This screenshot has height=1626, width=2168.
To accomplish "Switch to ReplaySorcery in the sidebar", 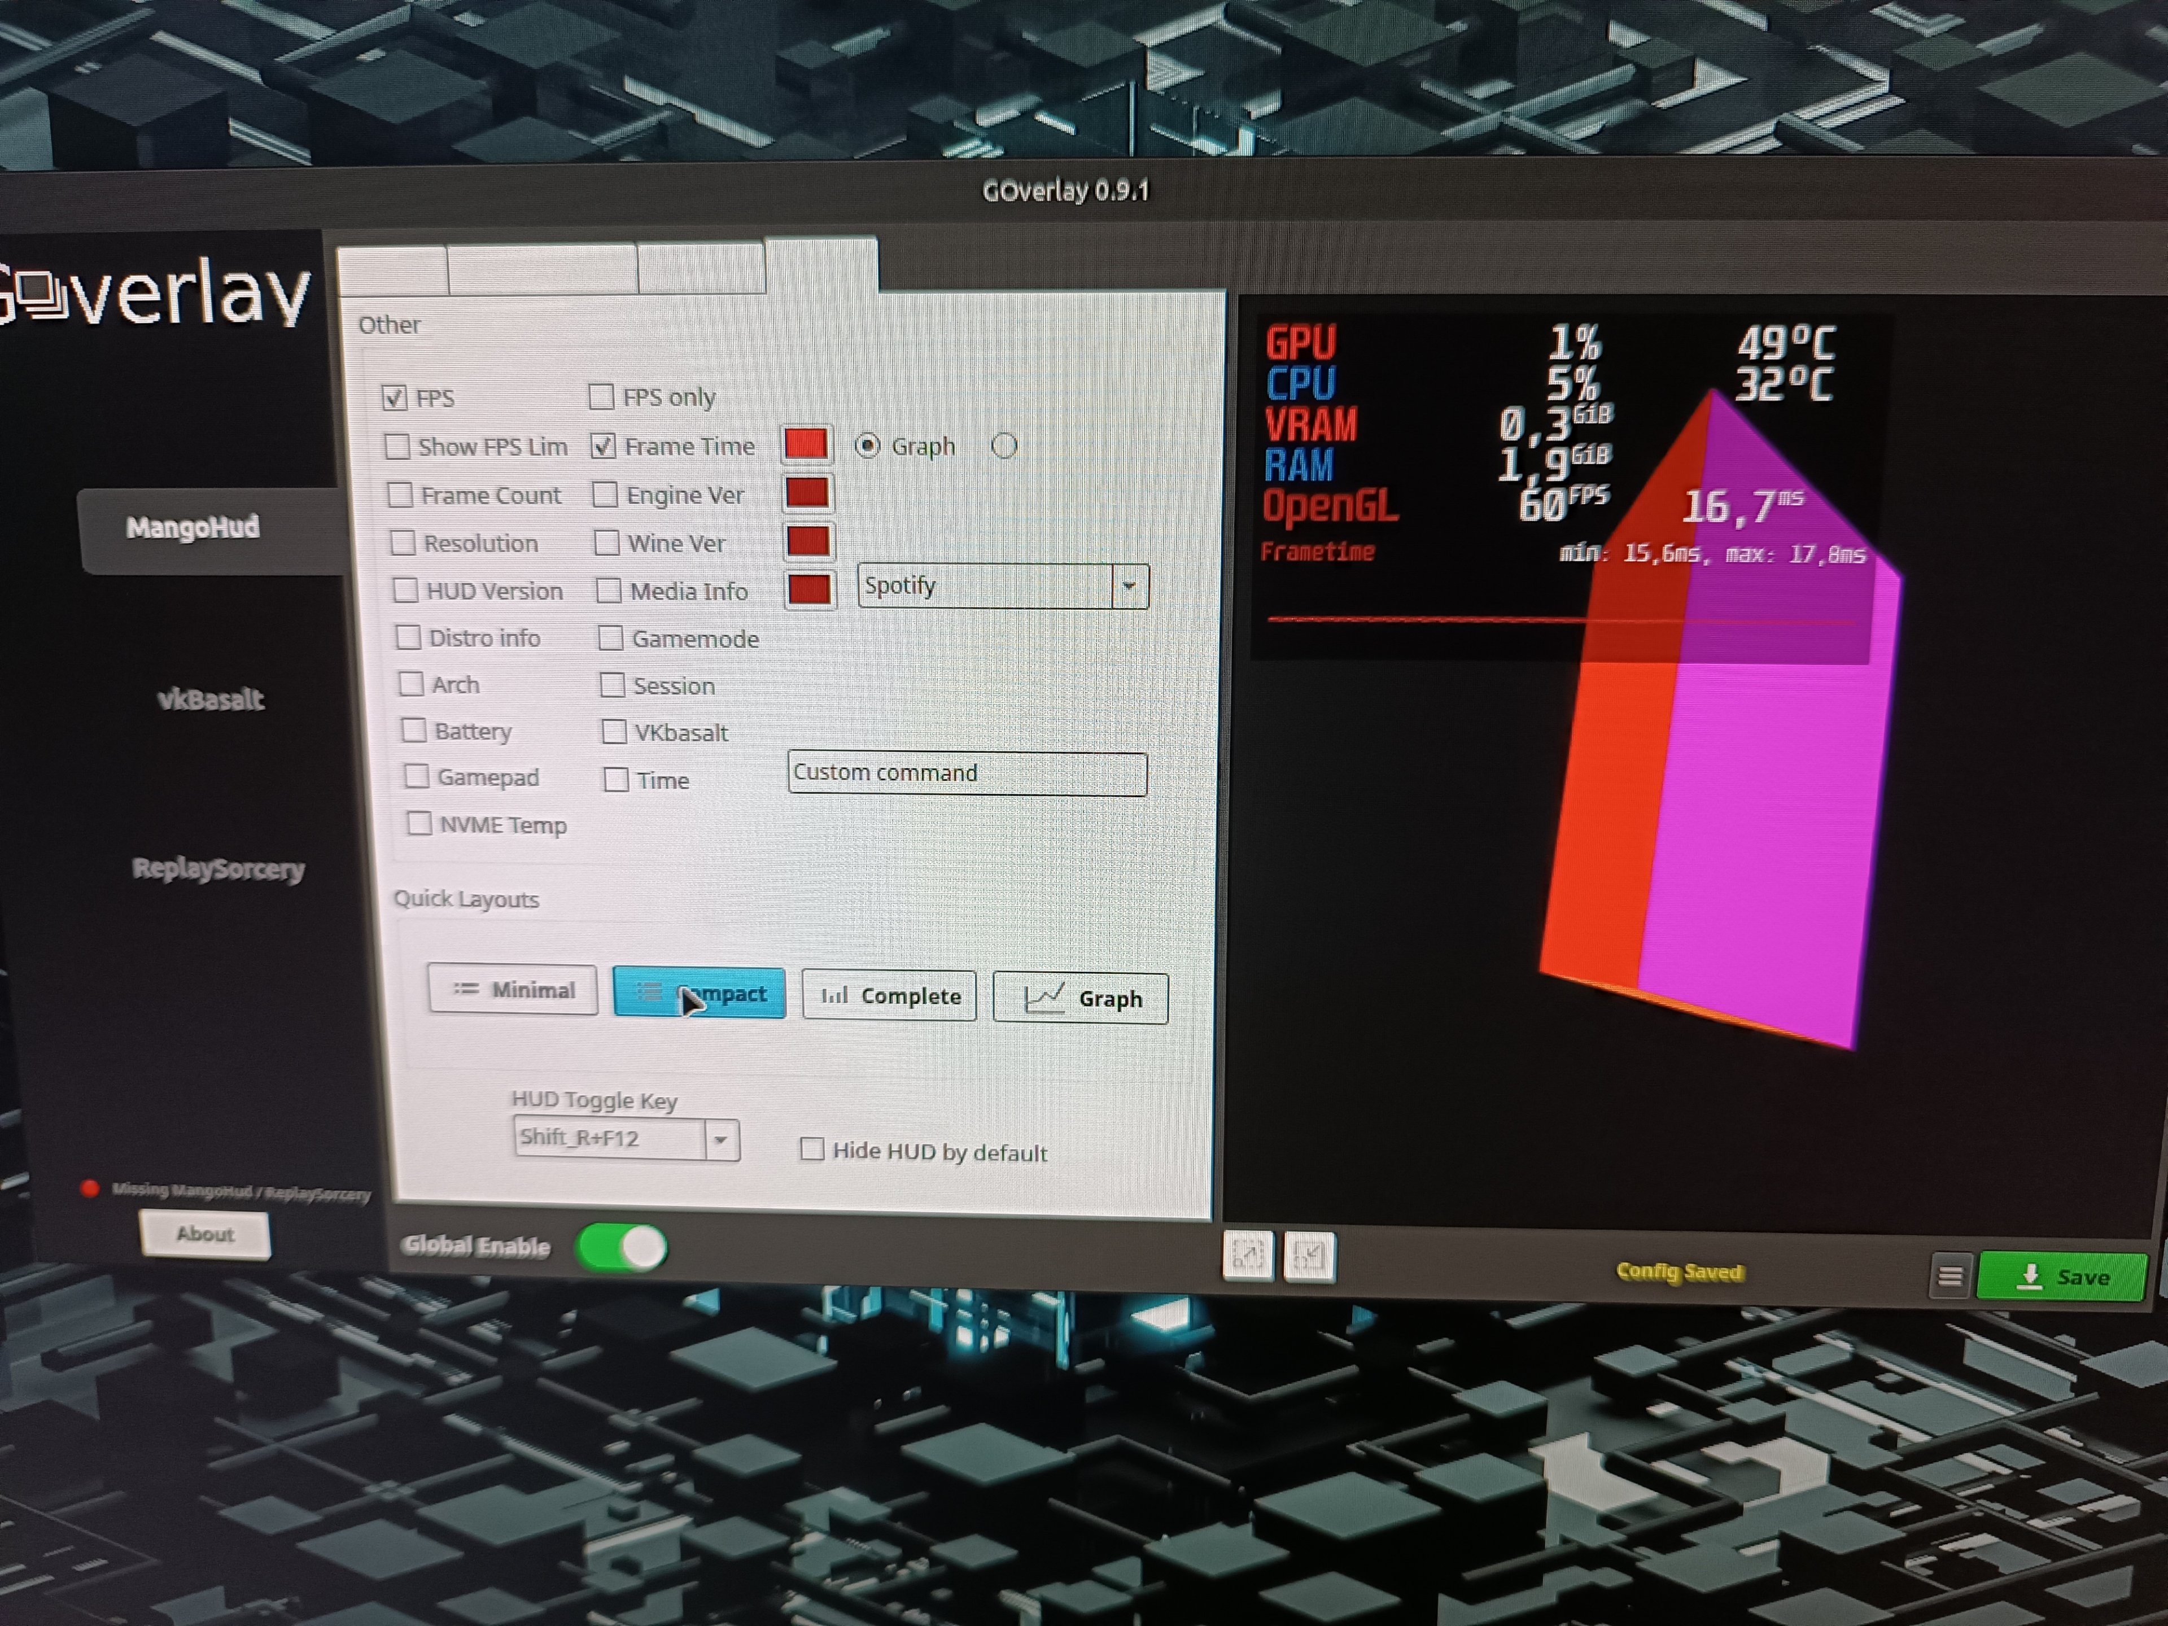I will [217, 868].
